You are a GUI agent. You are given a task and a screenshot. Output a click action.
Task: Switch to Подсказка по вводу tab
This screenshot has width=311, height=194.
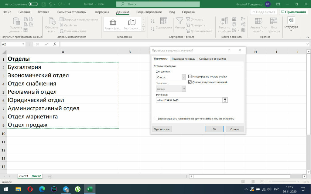183,59
